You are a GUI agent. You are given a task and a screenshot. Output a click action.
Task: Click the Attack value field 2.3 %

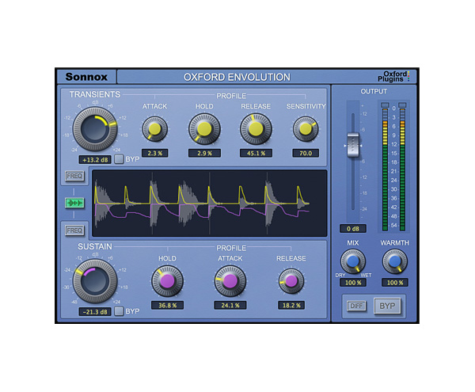155,153
